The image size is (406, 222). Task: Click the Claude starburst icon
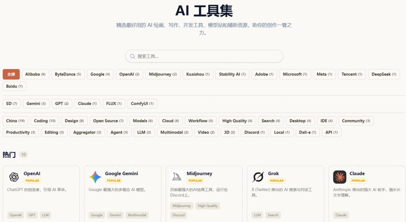pos(340,177)
